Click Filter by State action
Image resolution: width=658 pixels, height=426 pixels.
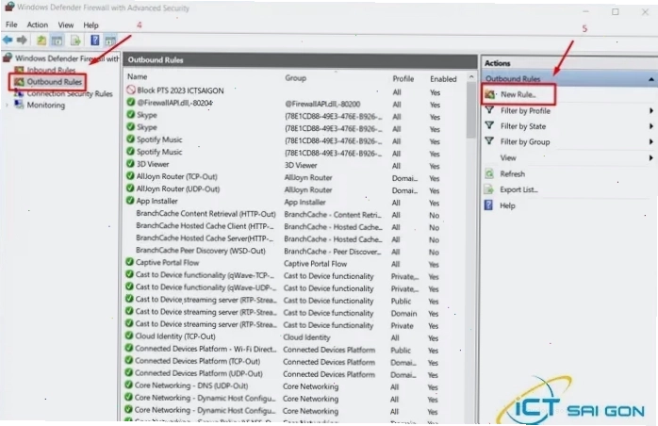point(523,126)
